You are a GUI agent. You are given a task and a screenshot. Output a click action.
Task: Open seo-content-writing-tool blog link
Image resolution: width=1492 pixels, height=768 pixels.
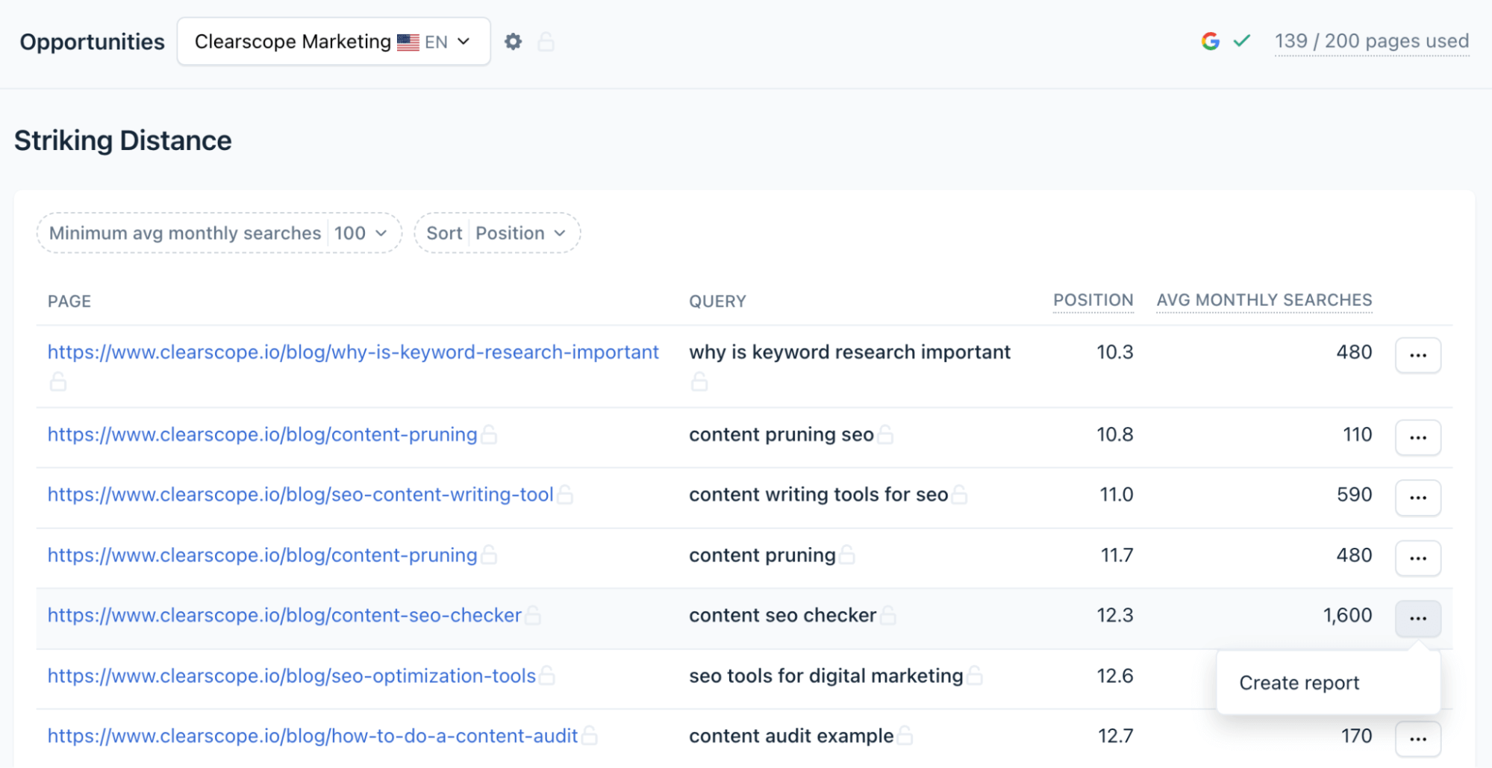[301, 494]
